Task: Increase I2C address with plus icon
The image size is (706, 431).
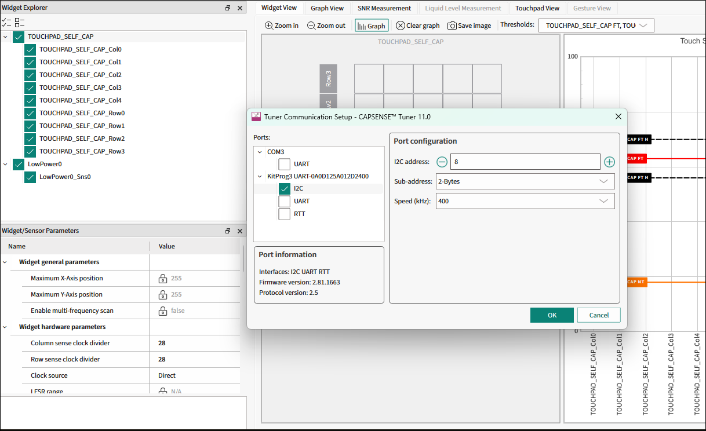Action: click(609, 162)
